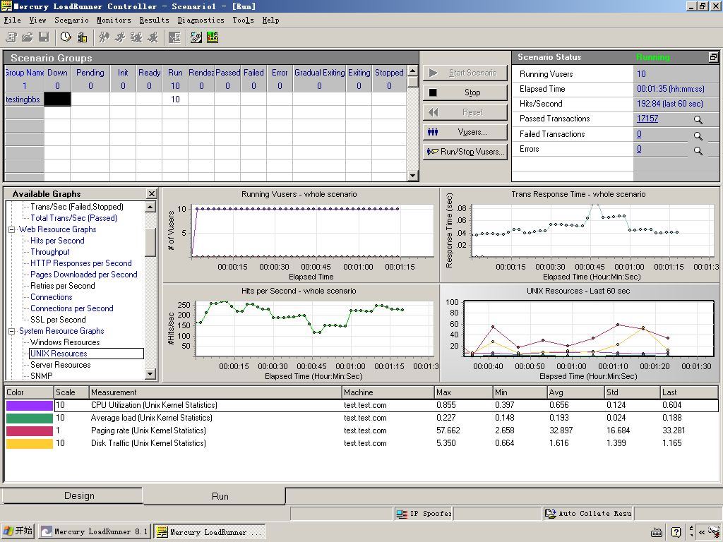Open the Monitors menu
Screen dimensions: 723x542
click(x=114, y=20)
